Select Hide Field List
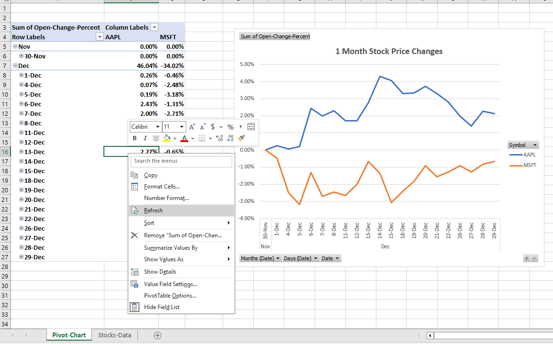 pyautogui.click(x=181, y=307)
